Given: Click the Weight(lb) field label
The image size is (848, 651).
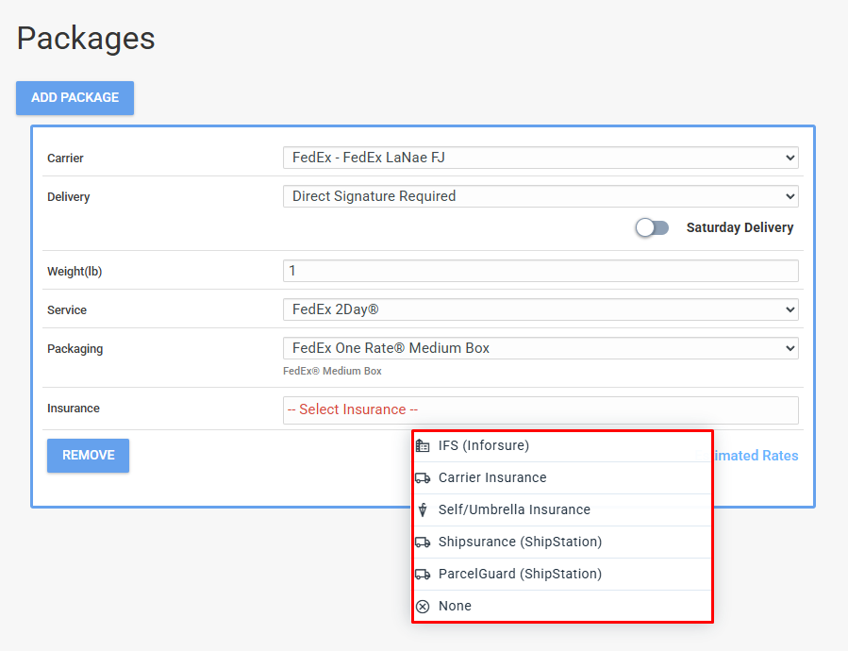Looking at the screenshot, I should [75, 272].
